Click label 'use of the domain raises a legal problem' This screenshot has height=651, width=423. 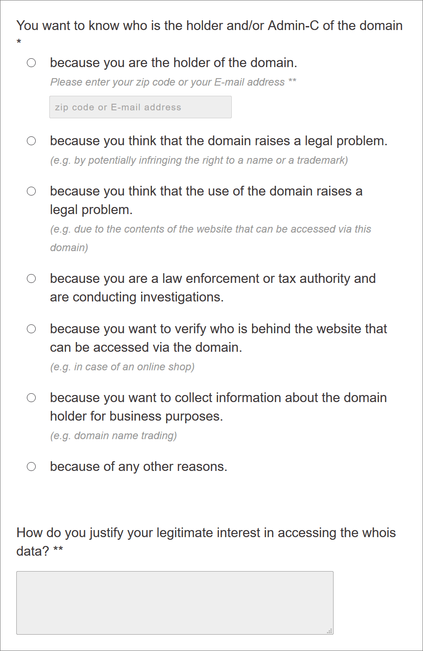point(206,200)
